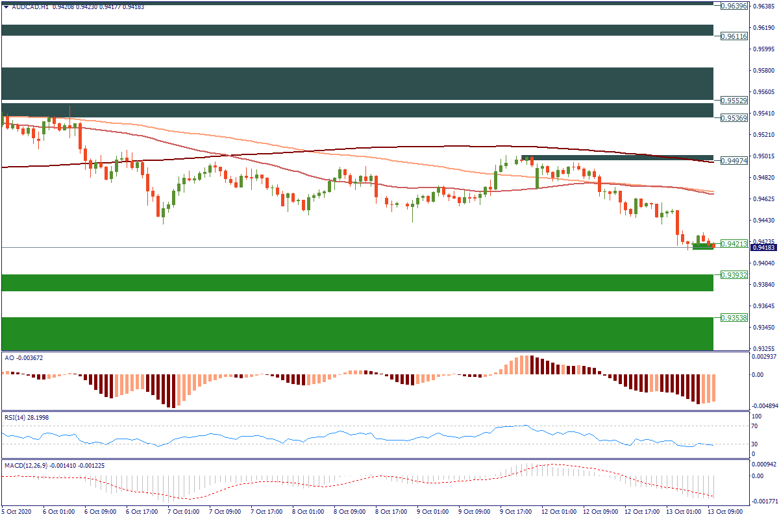Viewport: 779px width, 519px height.
Task: Select the large dark zone above 0.95529
Action: pos(357,83)
